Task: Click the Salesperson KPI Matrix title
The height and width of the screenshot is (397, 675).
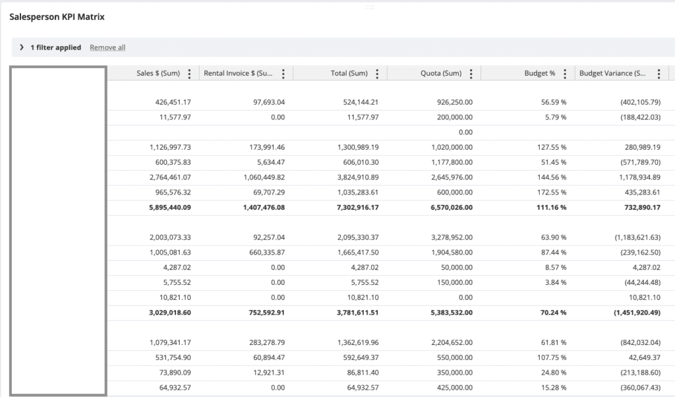Action: click(57, 17)
